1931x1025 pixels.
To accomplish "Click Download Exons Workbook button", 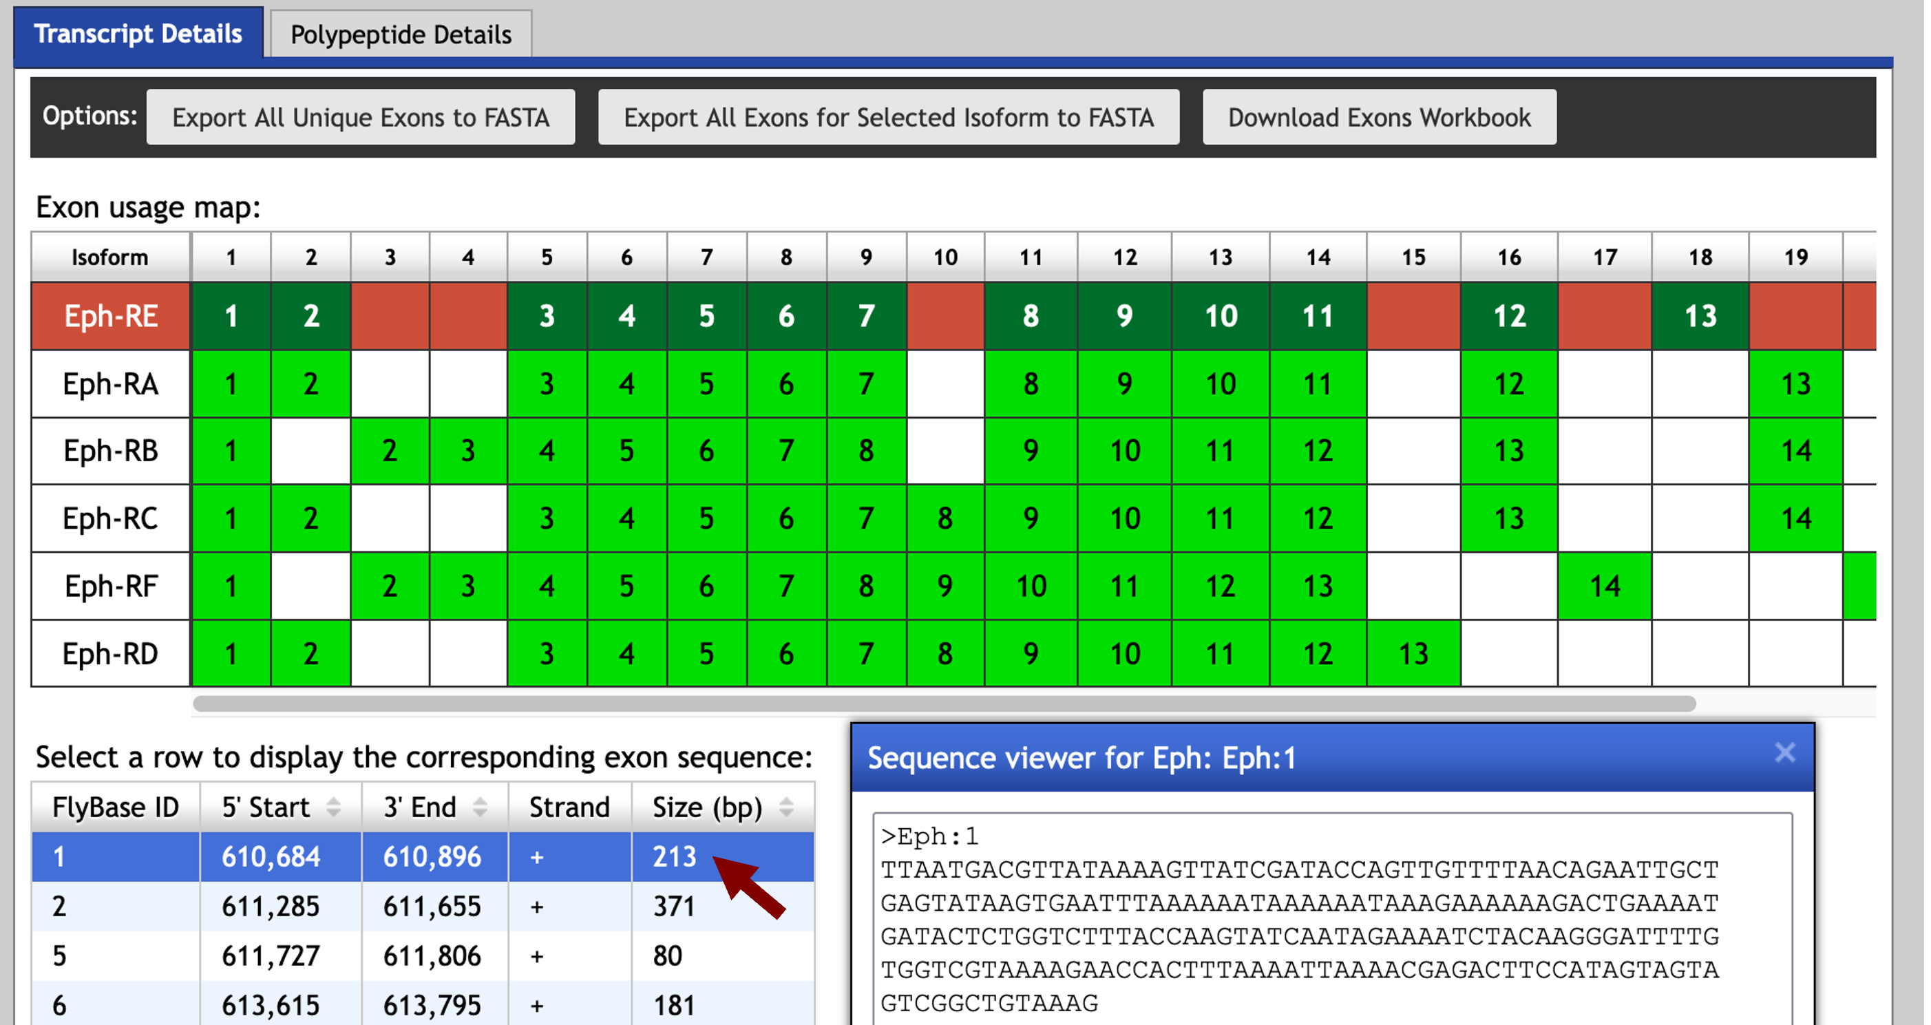I will 1380,117.
